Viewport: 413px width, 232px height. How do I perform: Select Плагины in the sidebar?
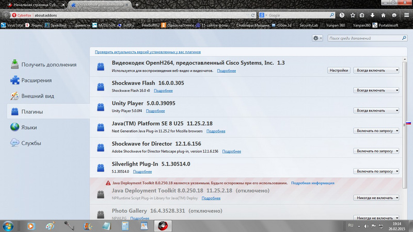point(48,111)
